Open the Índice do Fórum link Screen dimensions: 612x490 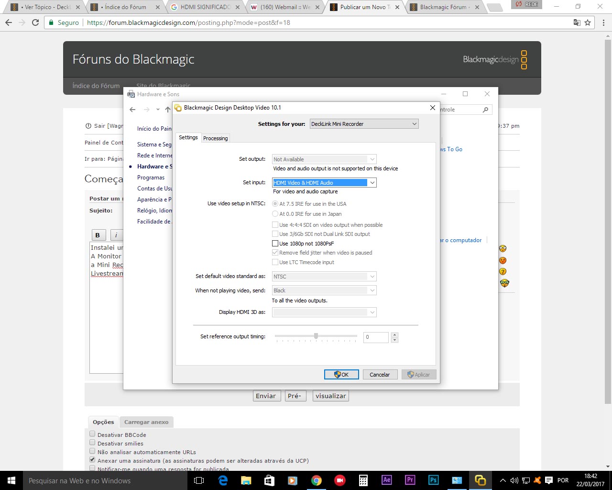click(x=96, y=86)
